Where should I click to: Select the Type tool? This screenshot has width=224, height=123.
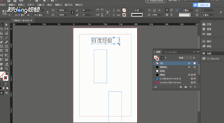[x=2, y=38]
